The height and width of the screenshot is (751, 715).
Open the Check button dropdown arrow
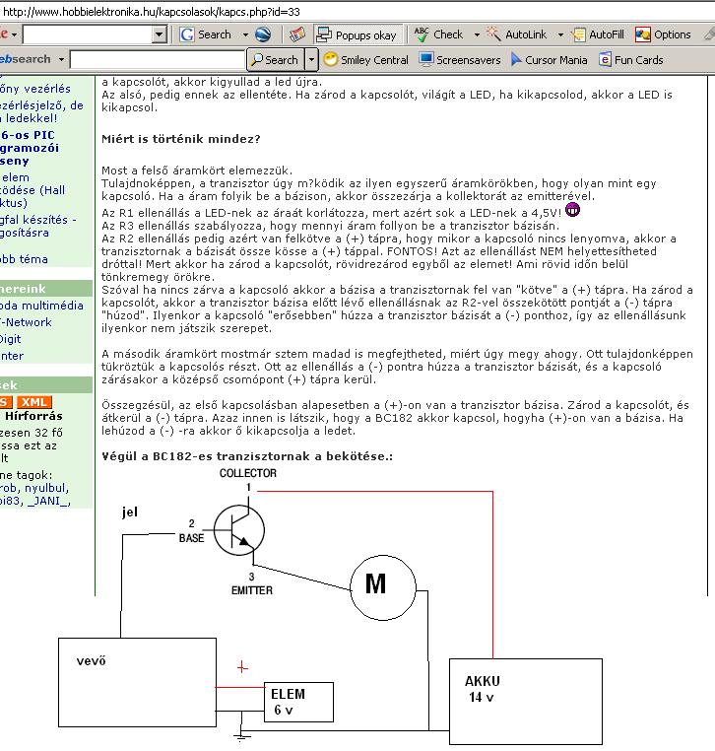477,34
